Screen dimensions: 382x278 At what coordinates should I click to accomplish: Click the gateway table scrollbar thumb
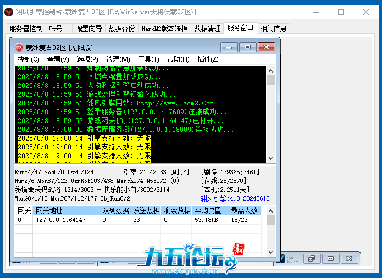click(x=270, y=220)
